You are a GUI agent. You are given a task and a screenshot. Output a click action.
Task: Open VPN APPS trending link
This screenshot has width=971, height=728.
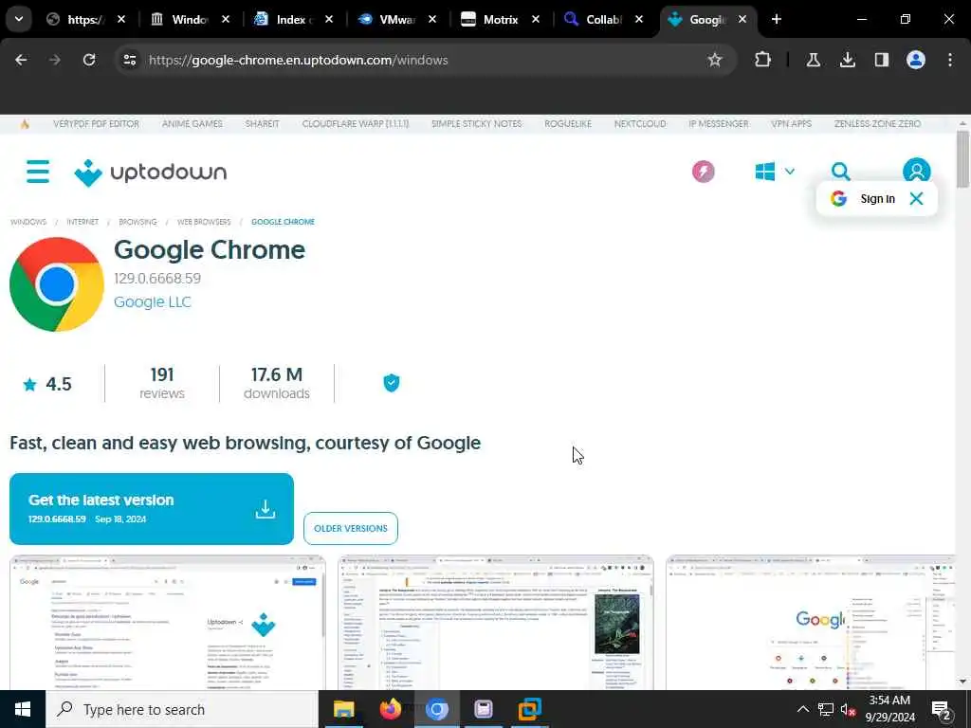(792, 124)
